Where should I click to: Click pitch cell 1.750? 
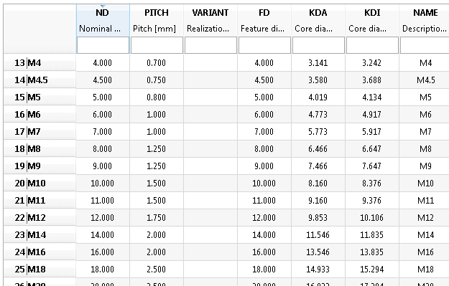point(157,217)
